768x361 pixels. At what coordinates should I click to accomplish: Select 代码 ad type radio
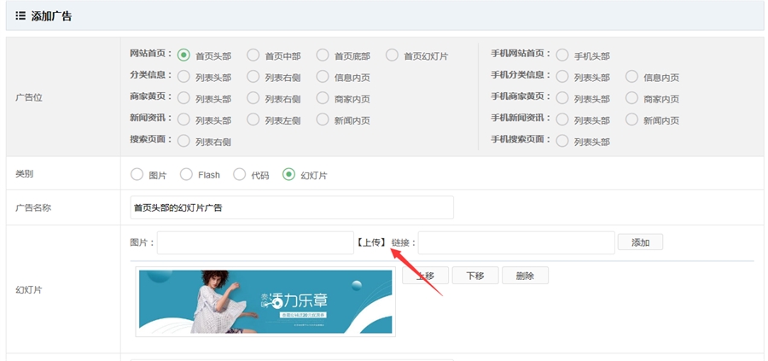pyautogui.click(x=240, y=175)
